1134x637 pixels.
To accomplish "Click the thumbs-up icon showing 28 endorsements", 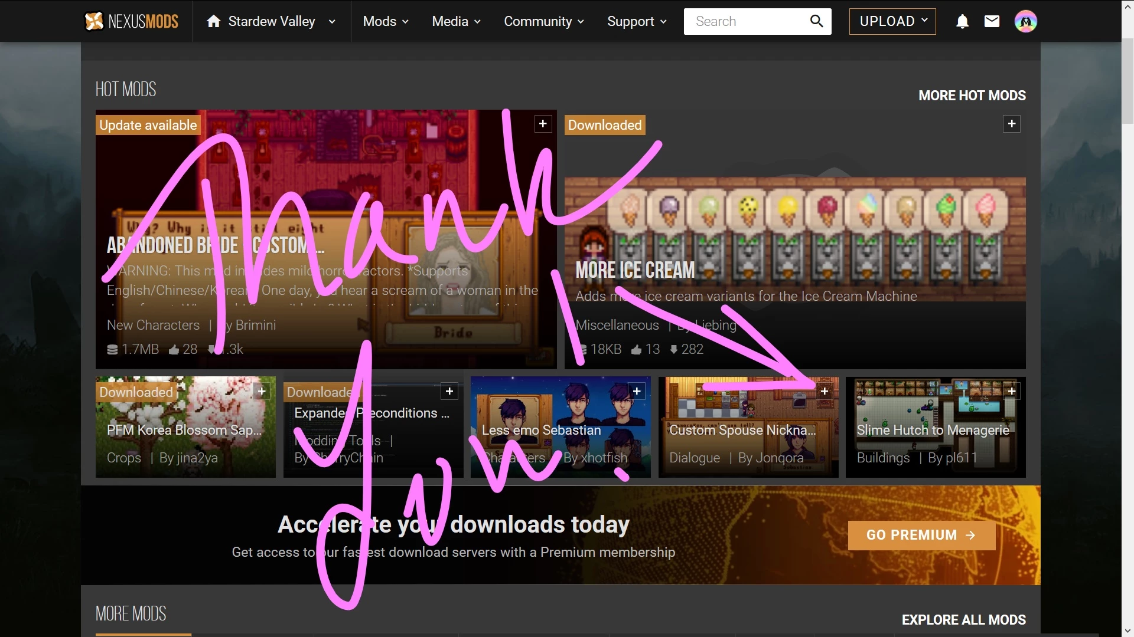I will tap(174, 350).
